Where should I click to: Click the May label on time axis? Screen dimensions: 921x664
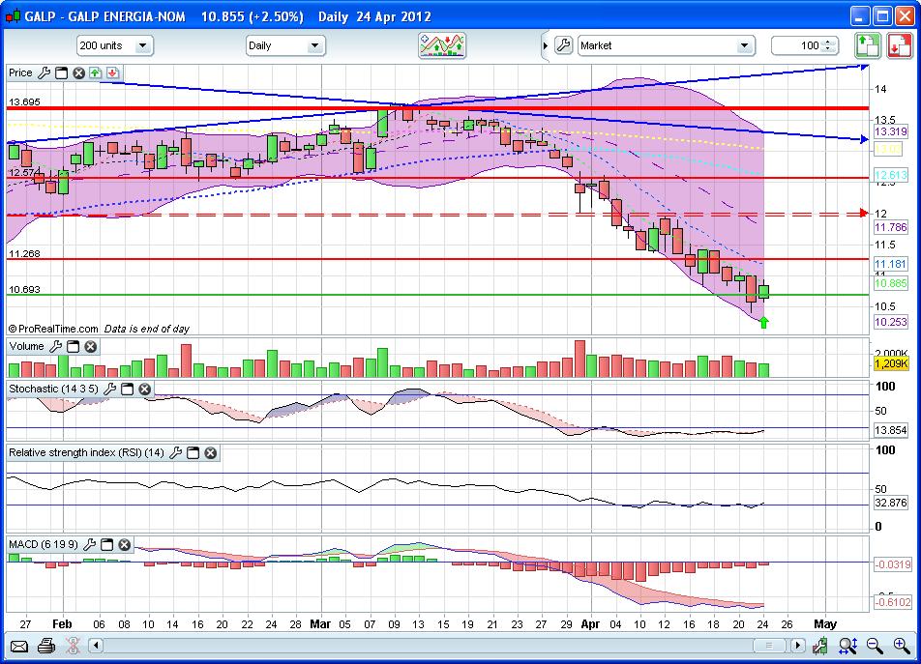(824, 624)
